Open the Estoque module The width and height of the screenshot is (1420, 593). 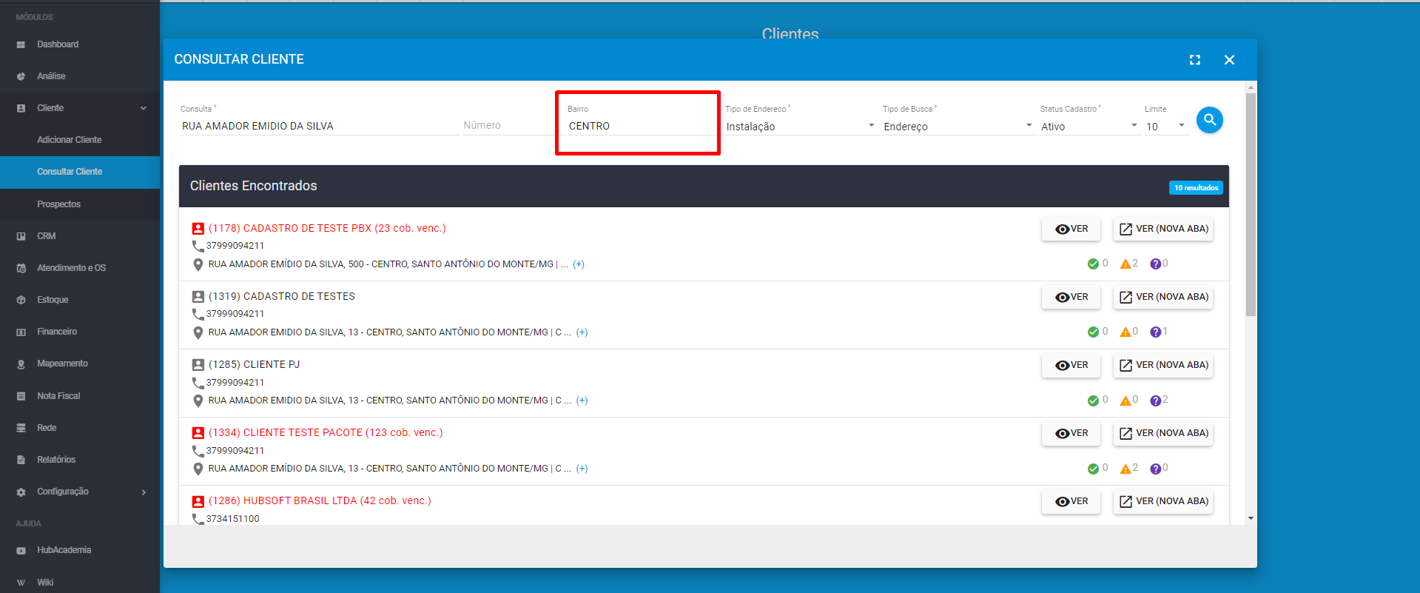tap(53, 300)
